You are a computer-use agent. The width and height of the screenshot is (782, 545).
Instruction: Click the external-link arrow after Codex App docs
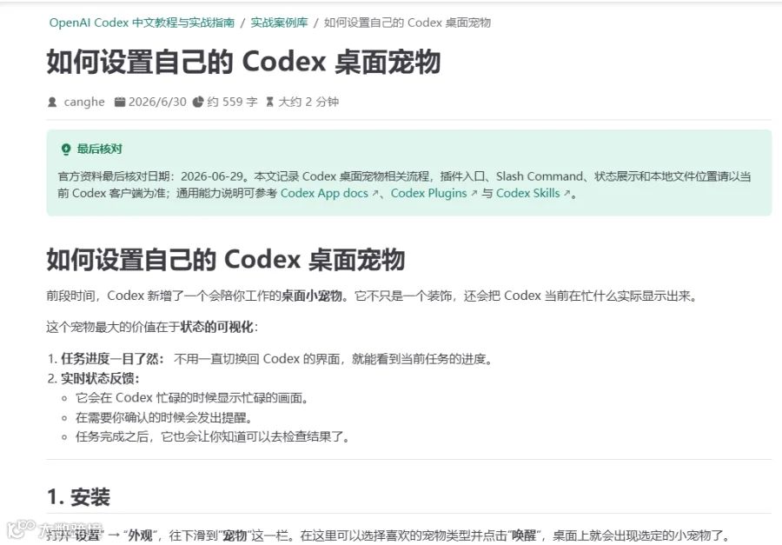pos(375,194)
